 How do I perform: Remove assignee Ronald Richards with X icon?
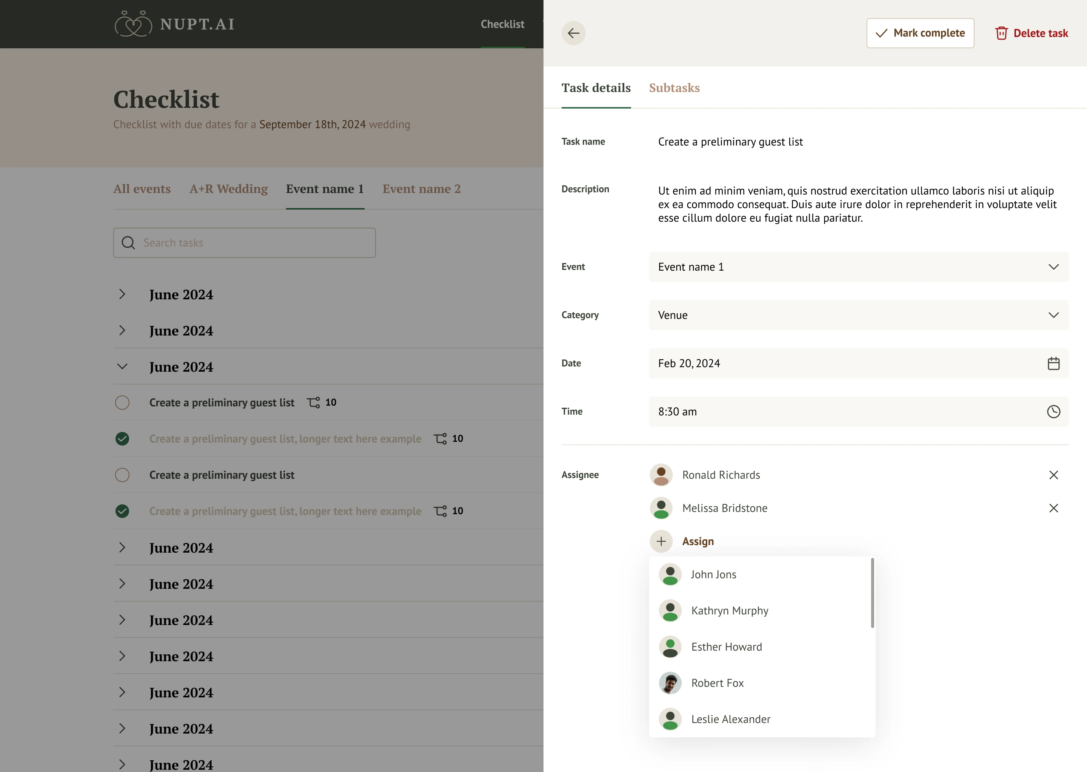click(1053, 475)
